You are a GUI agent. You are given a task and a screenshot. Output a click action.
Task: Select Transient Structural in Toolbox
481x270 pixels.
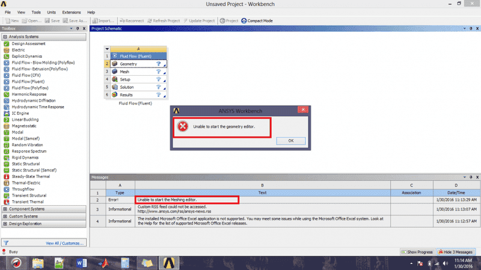tap(29, 196)
